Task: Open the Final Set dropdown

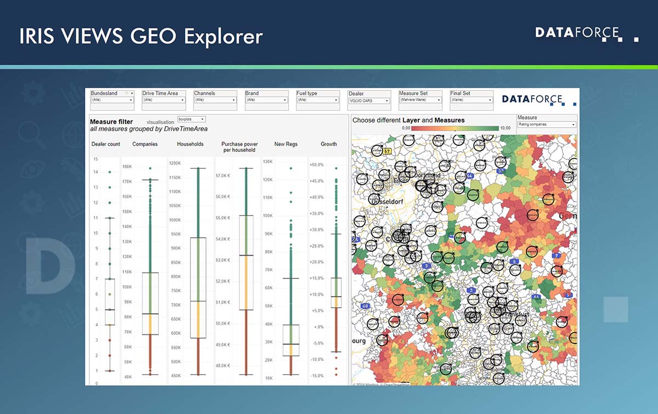Action: pyautogui.click(x=472, y=100)
